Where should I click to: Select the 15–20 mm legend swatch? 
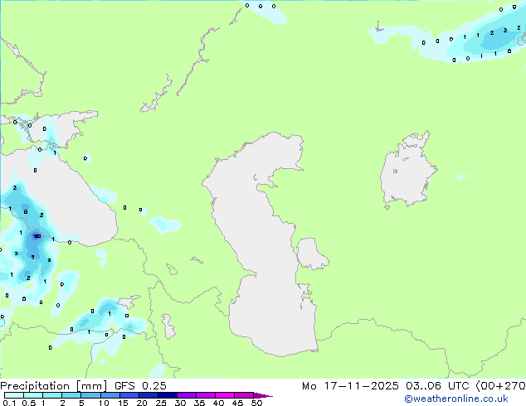tap(129, 395)
